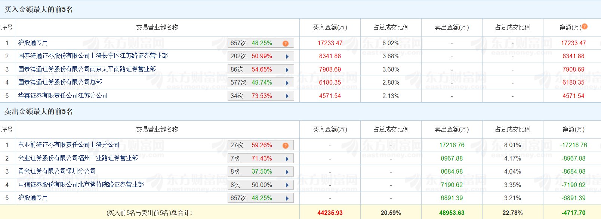Expand arrow beside 国泰海通证券股份有限公司总部 stats

coord(287,83)
